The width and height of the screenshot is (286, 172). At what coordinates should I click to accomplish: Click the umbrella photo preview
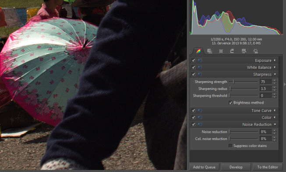(93, 85)
